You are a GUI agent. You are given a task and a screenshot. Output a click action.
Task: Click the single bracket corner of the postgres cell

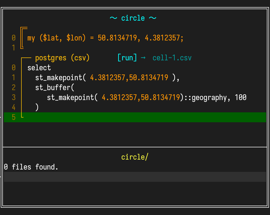[22, 58]
